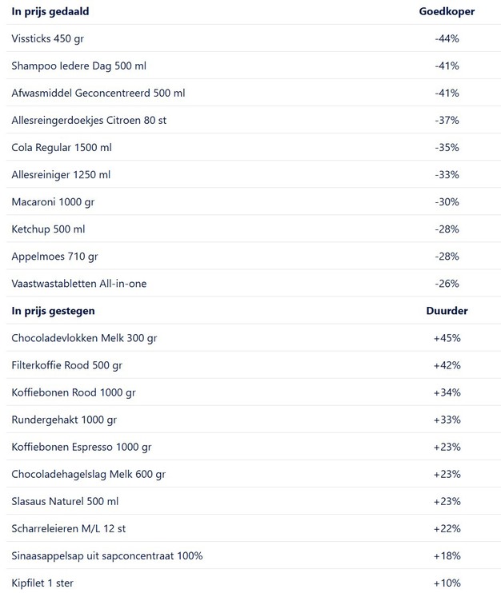Click the 'Duurder' column header
The width and height of the screenshot is (501, 593).
[x=447, y=310]
